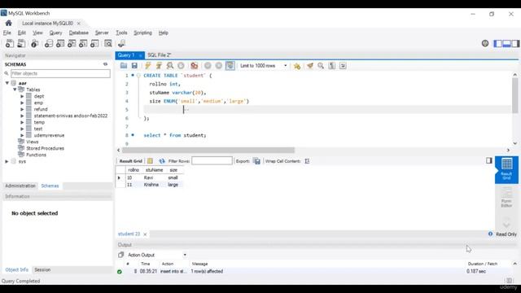This screenshot has height=293, width=521.
Task: Close the Local instance MySQL80 tab
Action: coord(79,24)
